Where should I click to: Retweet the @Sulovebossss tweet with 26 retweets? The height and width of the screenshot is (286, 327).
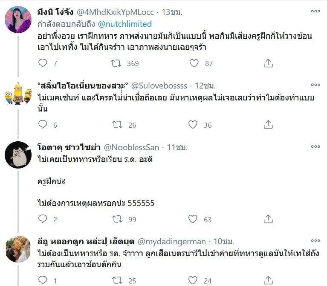pyautogui.click(x=116, y=125)
